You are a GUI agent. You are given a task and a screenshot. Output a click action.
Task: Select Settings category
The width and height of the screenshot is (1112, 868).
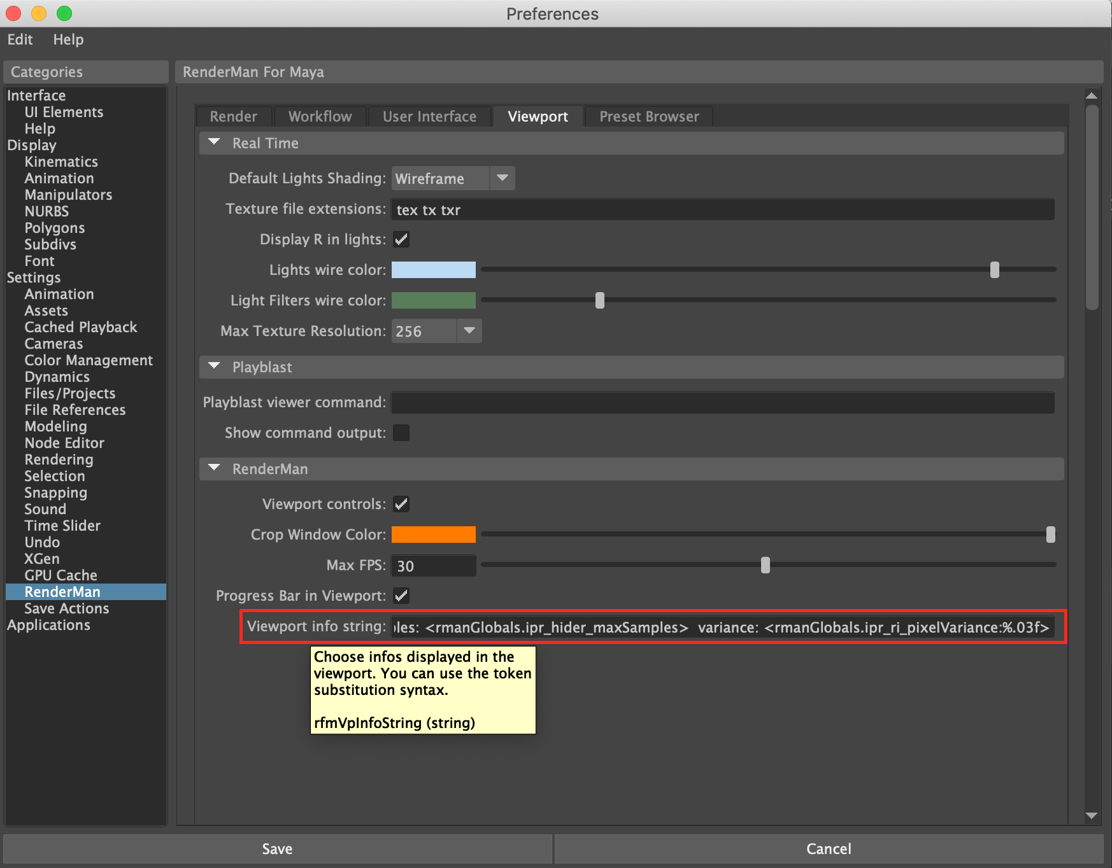pos(34,277)
